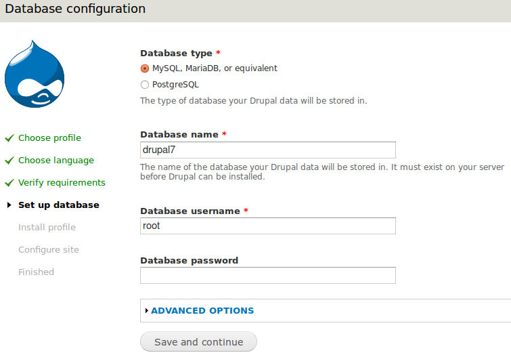Viewport: 511px width, 357px height.
Task: Click the Database password field
Action: (267, 275)
